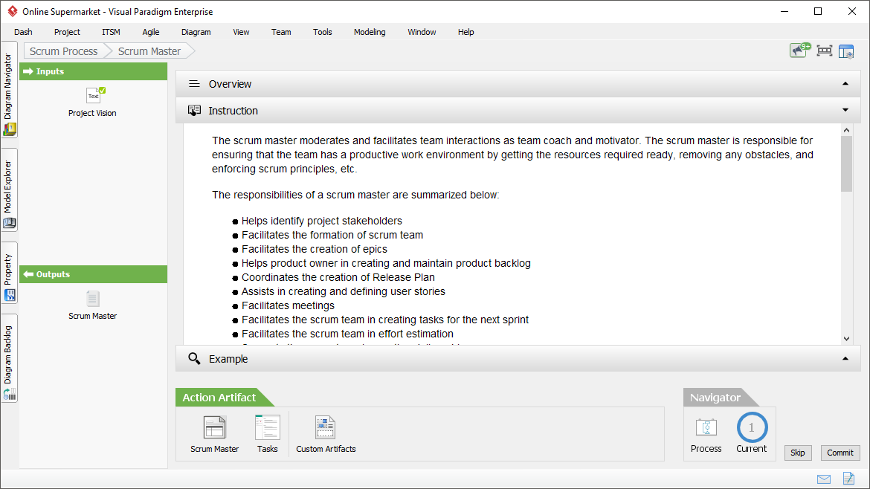Image resolution: width=870 pixels, height=489 pixels.
Task: Click 'Assists in creating and defining user stories'
Action: coord(343,291)
